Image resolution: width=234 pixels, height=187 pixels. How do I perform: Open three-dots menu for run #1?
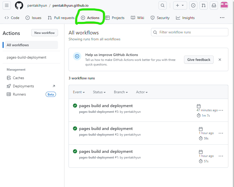click(221, 156)
